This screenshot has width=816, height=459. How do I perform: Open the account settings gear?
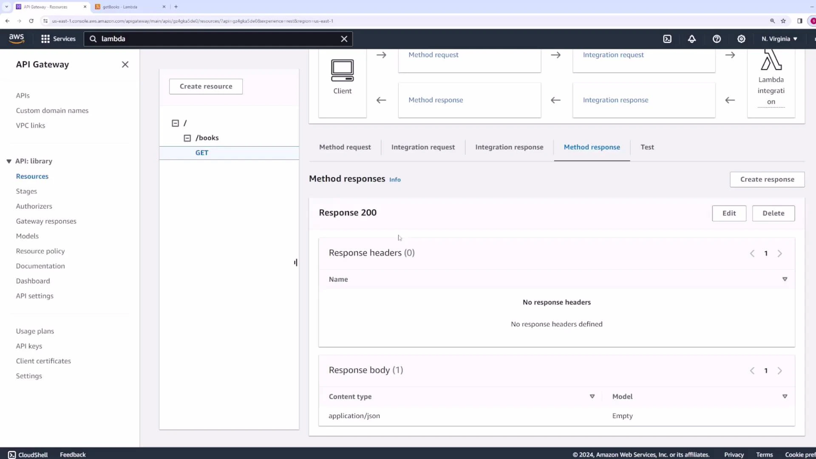click(741, 39)
